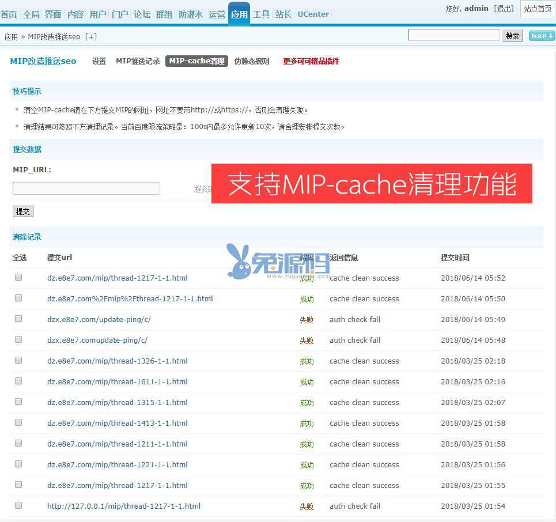This screenshot has width=556, height=522.
Task: Open thread-1611-1-1.html link
Action: click(118, 382)
